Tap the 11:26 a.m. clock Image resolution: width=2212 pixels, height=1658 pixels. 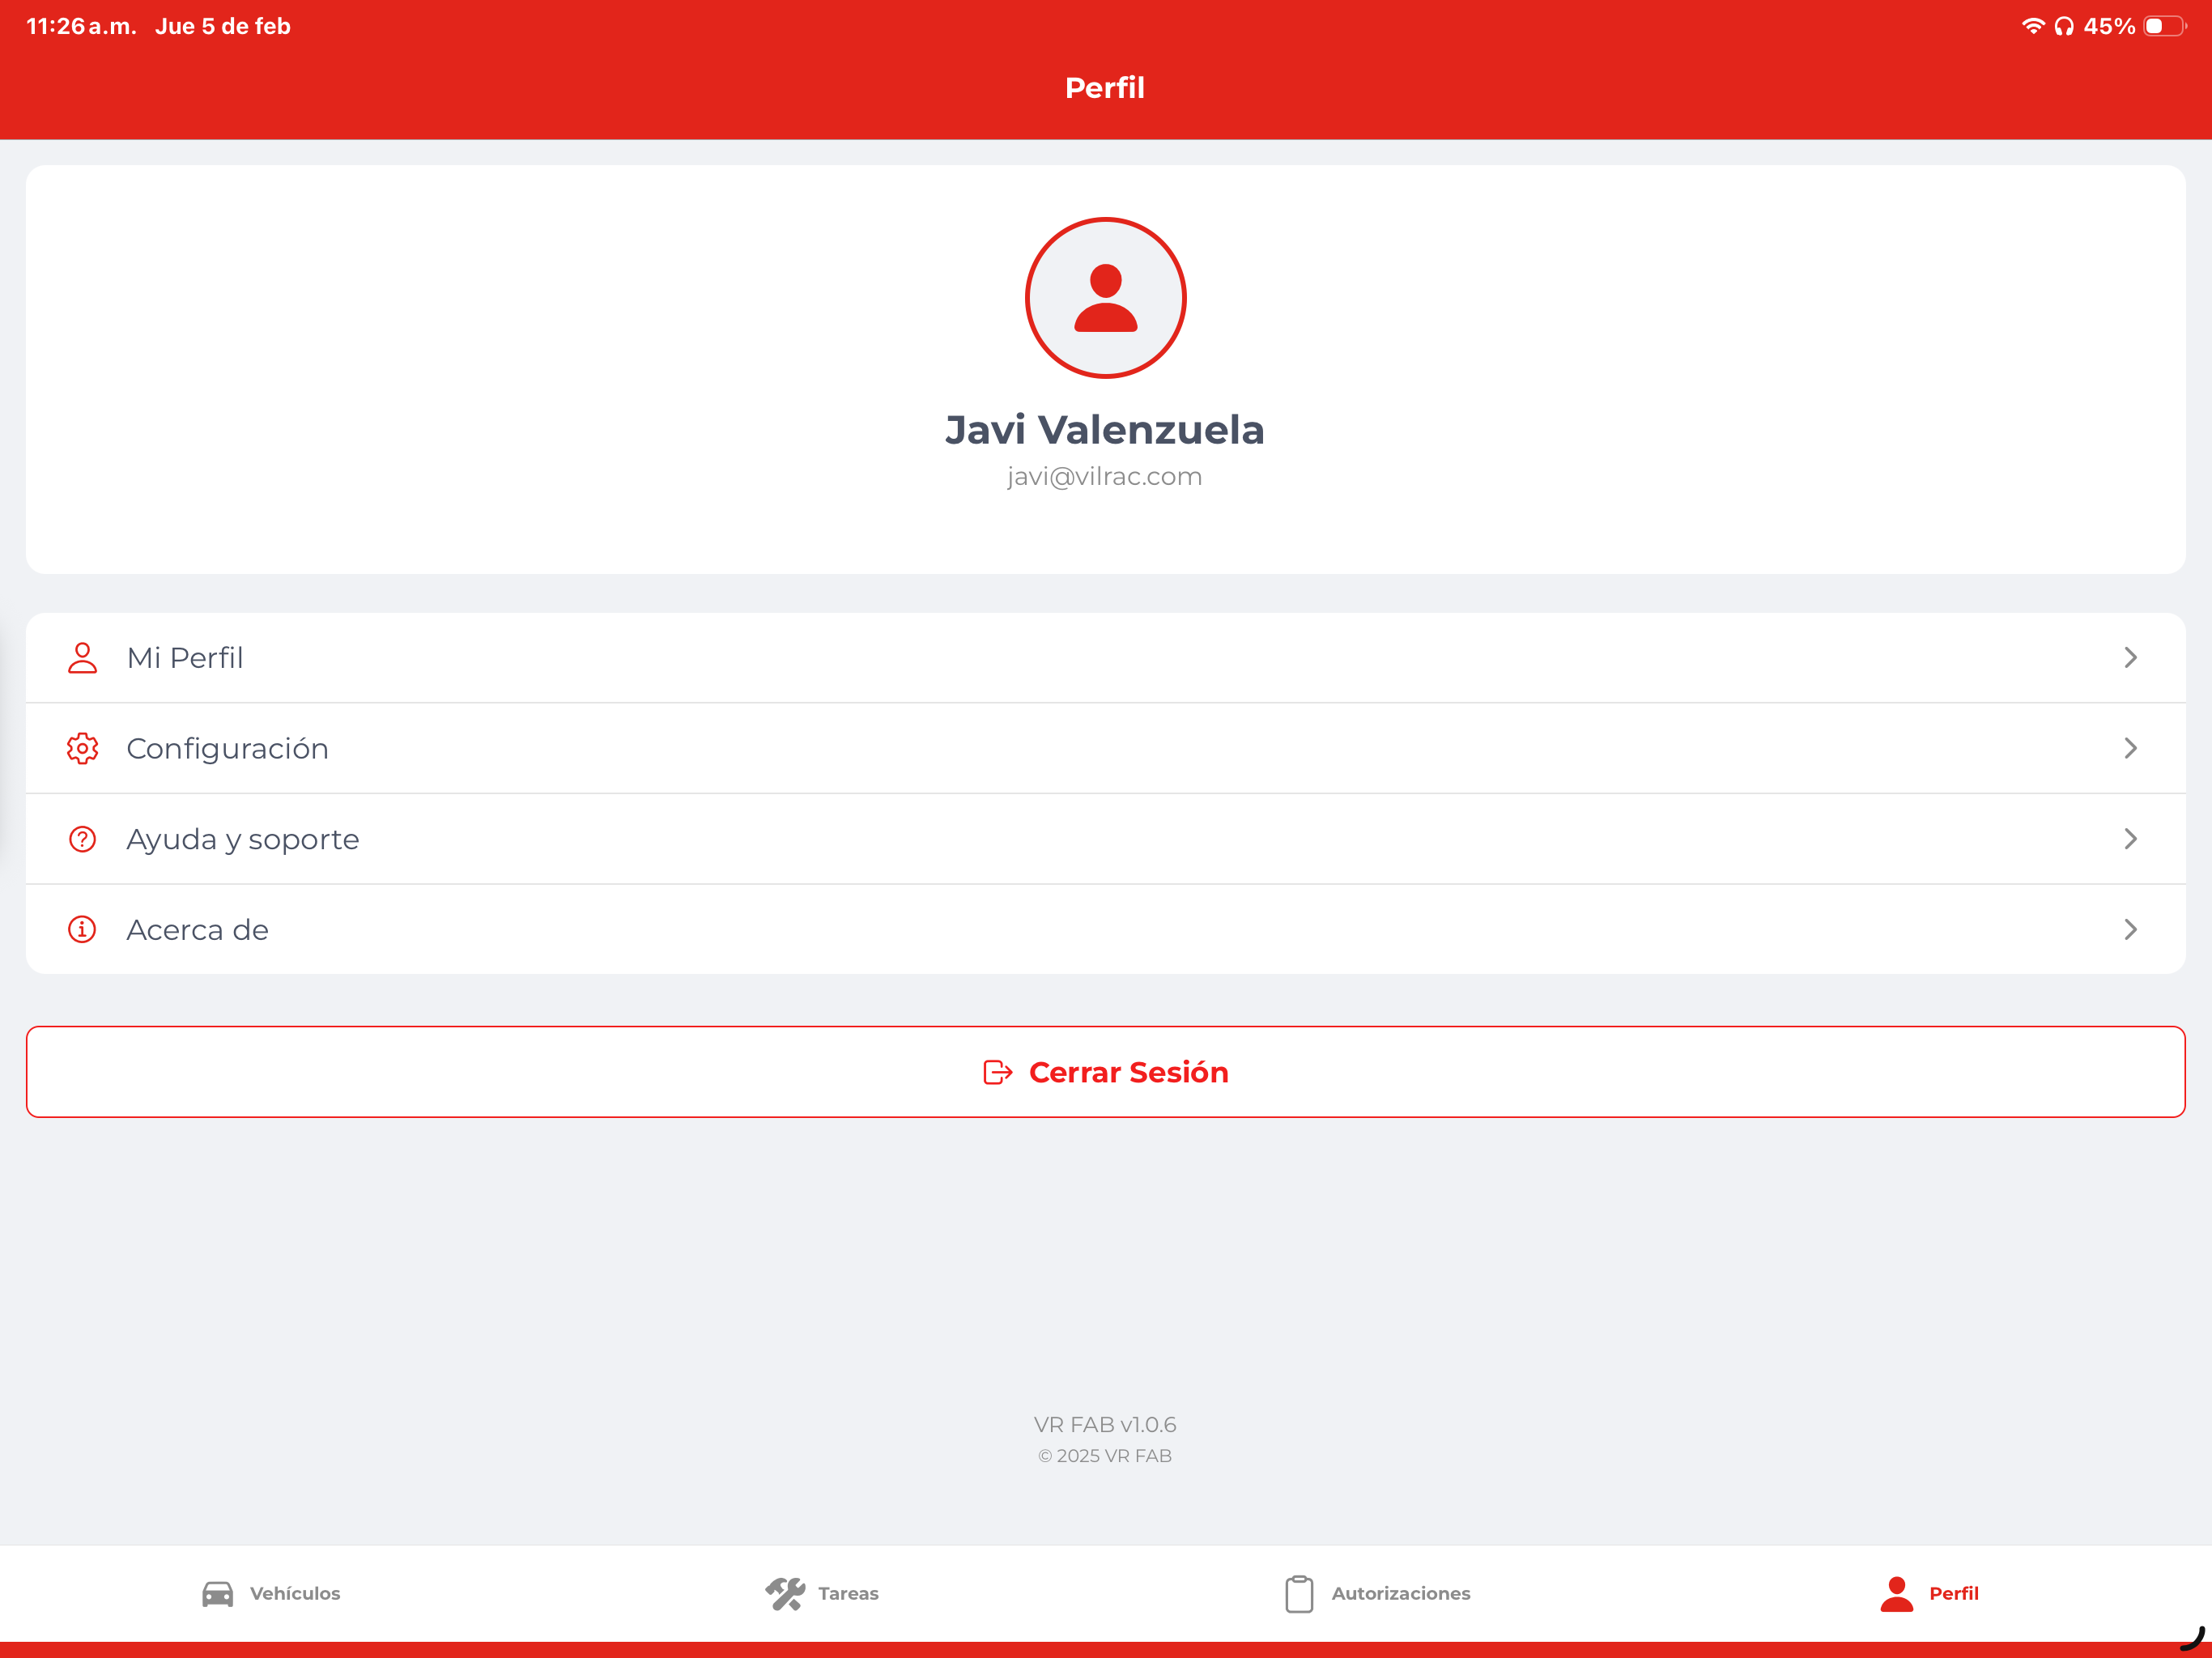tap(81, 26)
